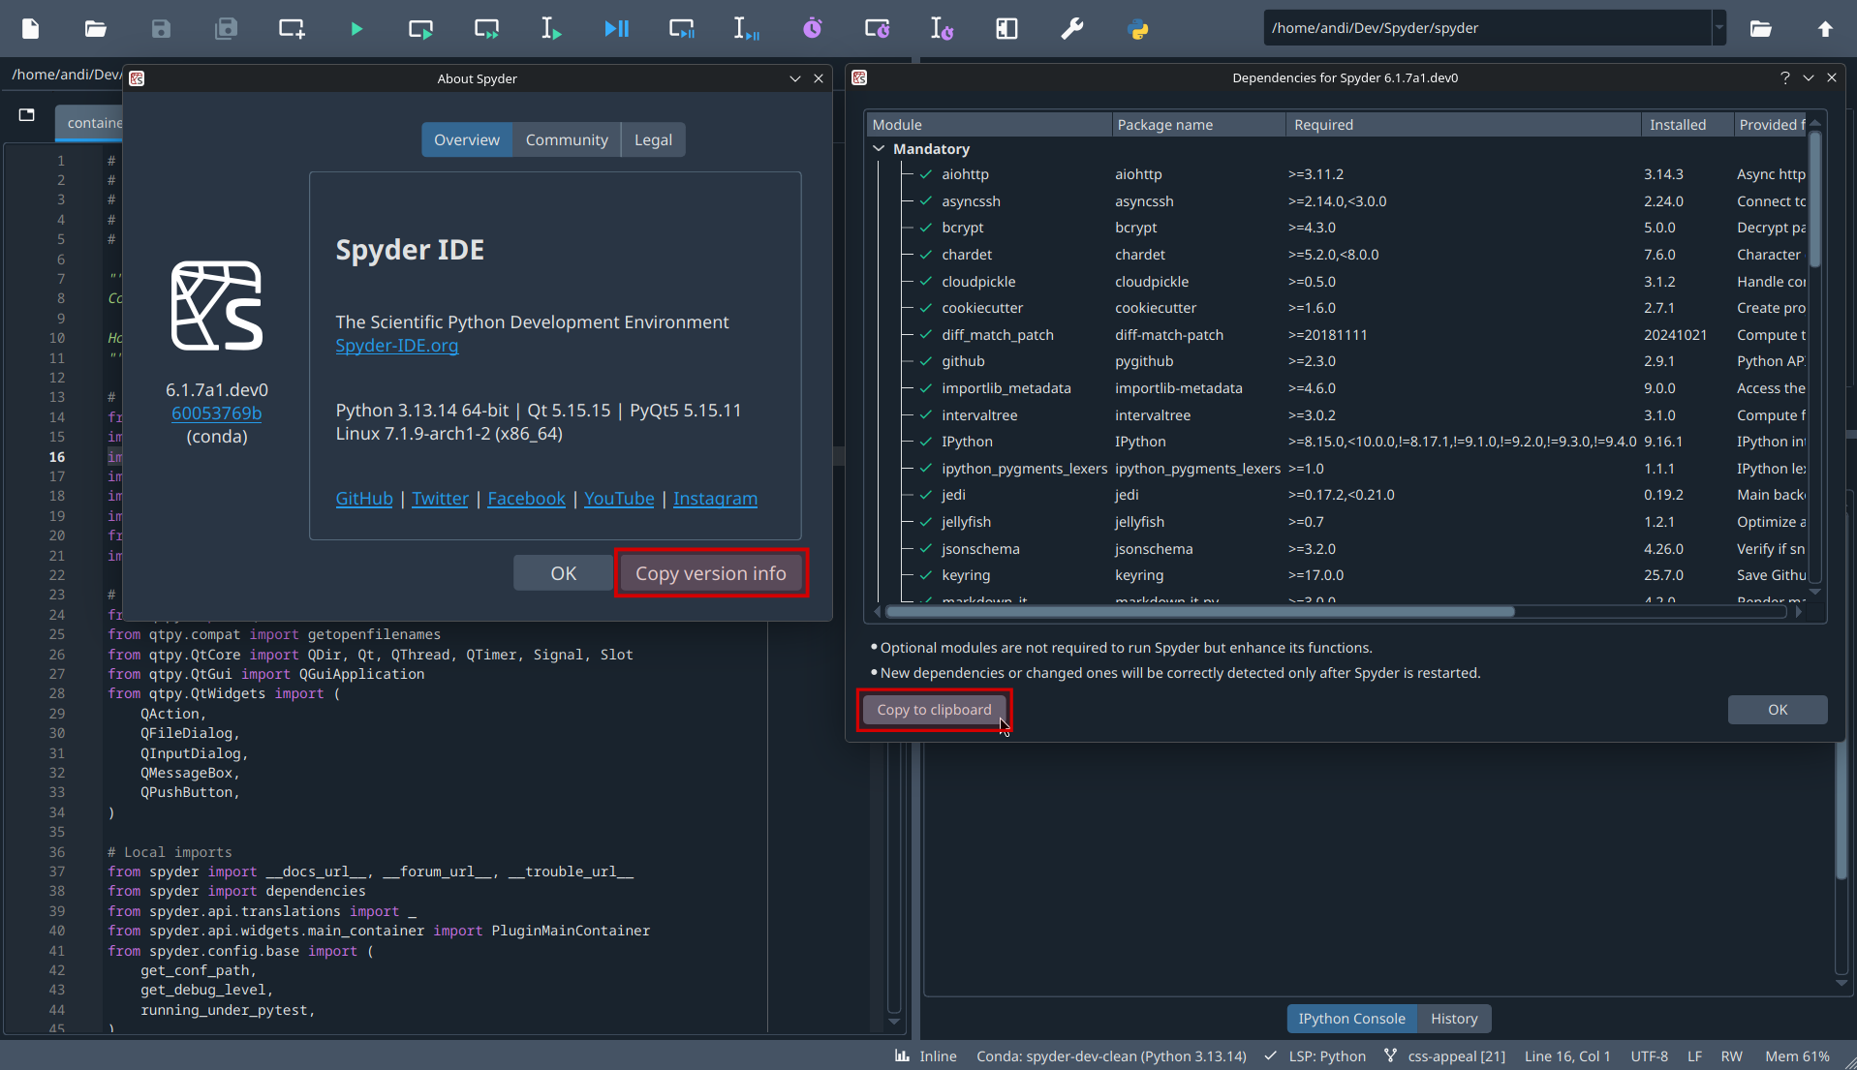
Task: Open the Spyder-IDE.org link
Action: click(397, 346)
